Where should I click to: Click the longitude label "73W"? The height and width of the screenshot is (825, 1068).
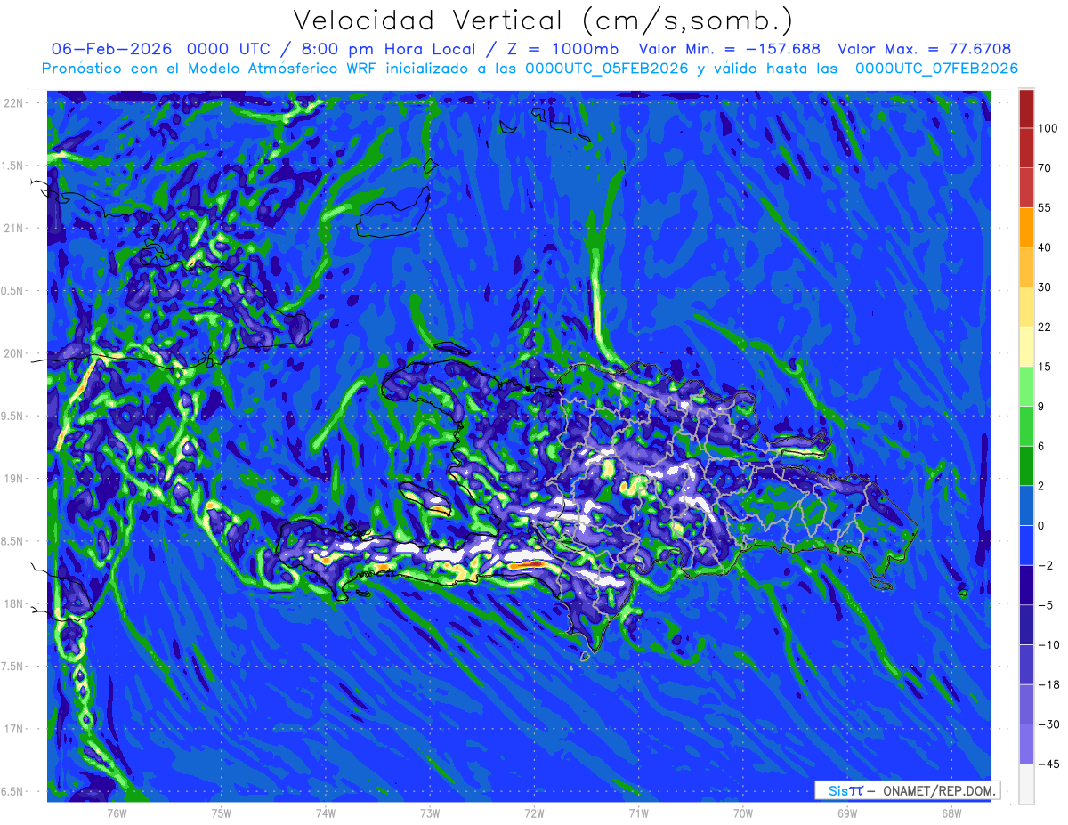[x=430, y=813]
